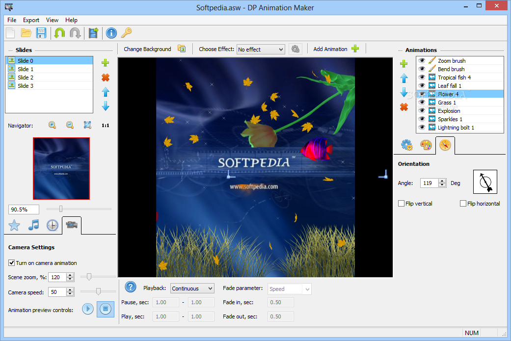Open effect settings gear icon
Screen dimensions: 511x341
[x=295, y=49]
